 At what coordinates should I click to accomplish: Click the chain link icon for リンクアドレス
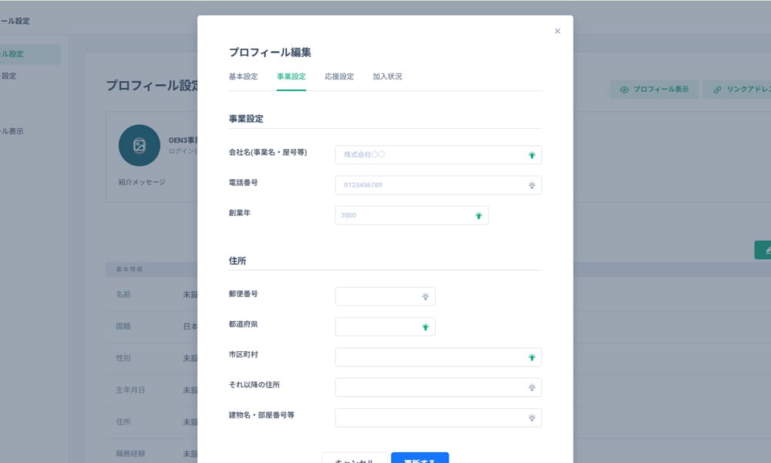tap(718, 90)
